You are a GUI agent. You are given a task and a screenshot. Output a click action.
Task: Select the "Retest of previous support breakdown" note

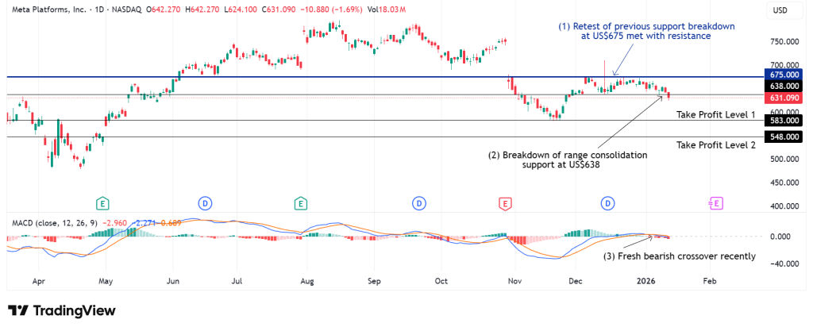coord(647,31)
